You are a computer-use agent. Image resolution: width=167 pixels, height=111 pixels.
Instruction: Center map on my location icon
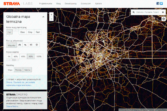point(164,19)
